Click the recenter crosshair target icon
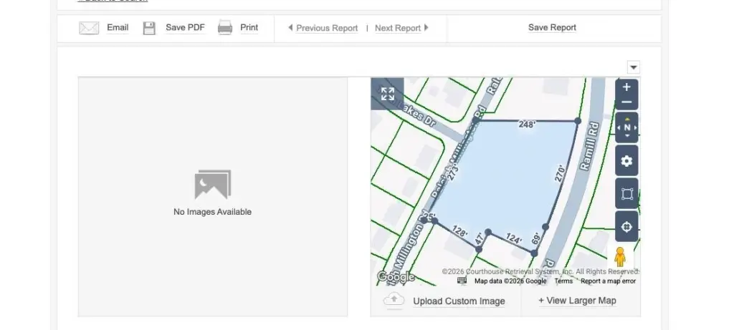734x330 pixels. pos(626,227)
